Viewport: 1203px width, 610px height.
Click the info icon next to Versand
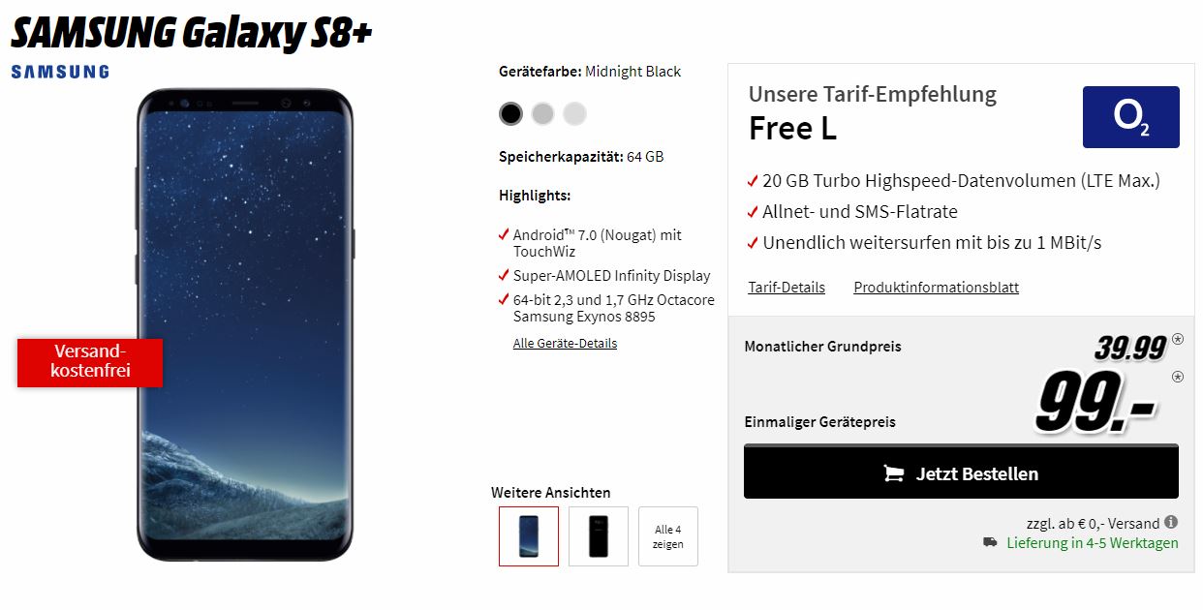pos(1171,523)
